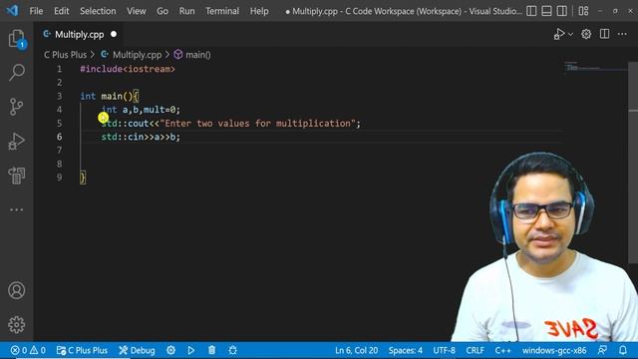Click the minimap in the editor
The height and width of the screenshot is (359, 638).
pos(596,68)
